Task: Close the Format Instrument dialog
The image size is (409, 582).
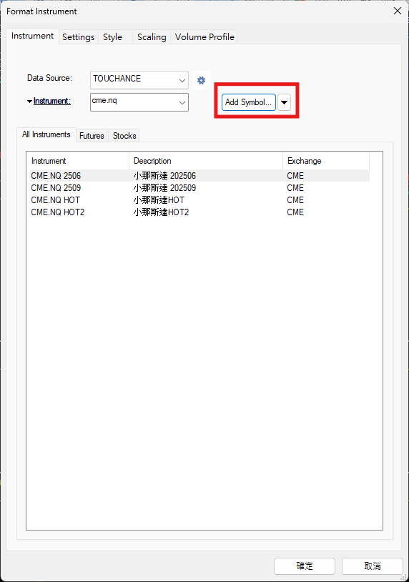Action: [x=397, y=11]
